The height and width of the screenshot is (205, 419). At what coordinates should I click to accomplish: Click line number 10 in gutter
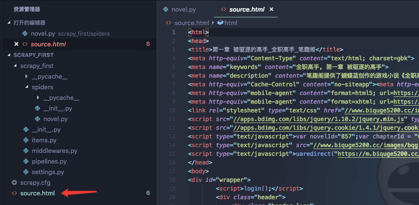(x=172, y=110)
